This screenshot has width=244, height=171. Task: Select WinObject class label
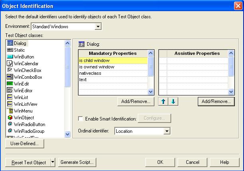(x=24, y=118)
